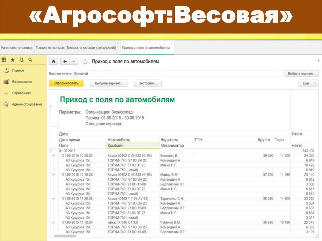The height and width of the screenshot is (241, 322).
Task: Navigate forward with the right arrow
Action: 74,62
